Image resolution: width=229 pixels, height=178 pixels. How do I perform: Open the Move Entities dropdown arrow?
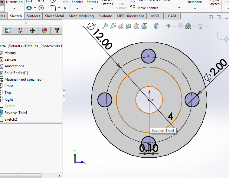(179, 8)
